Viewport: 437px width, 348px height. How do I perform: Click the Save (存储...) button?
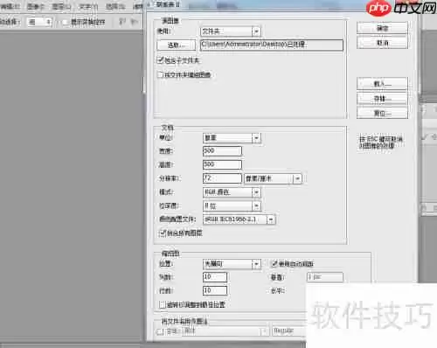pos(382,99)
